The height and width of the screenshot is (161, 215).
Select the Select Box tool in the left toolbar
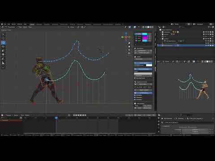pyautogui.click(x=3, y=34)
